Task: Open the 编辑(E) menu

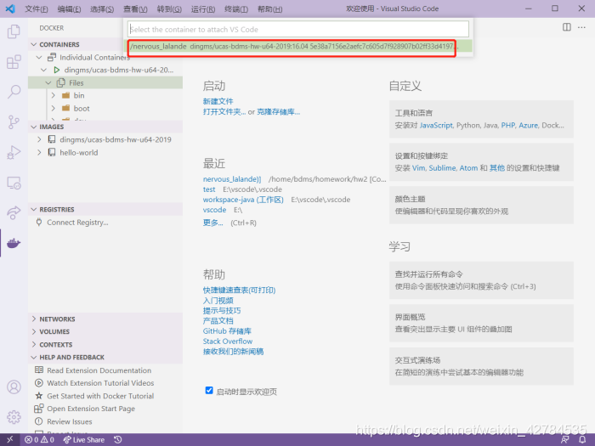Action: 69,8
